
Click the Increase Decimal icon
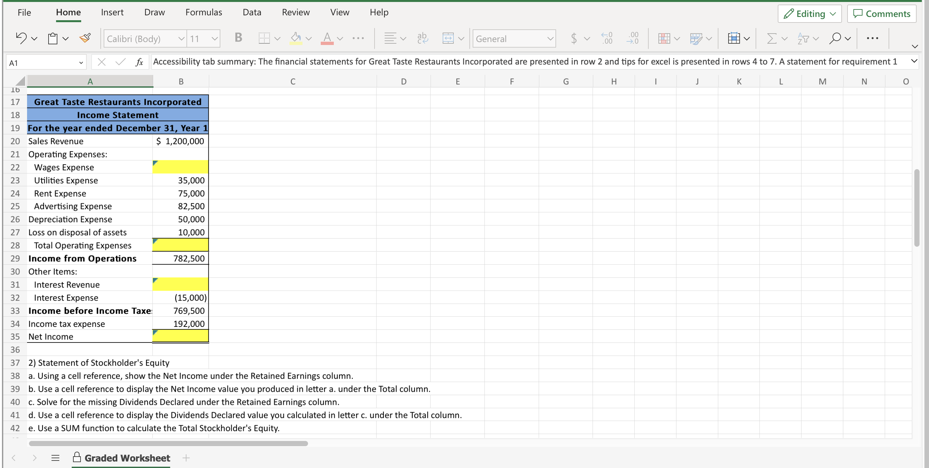pyautogui.click(x=607, y=38)
